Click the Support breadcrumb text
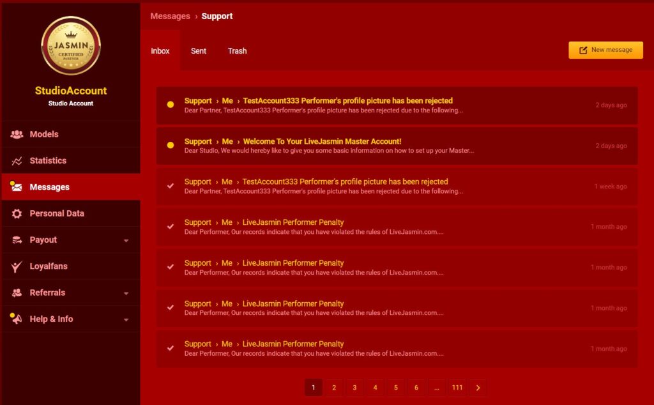Screen dimensions: 654x405 point(217,16)
